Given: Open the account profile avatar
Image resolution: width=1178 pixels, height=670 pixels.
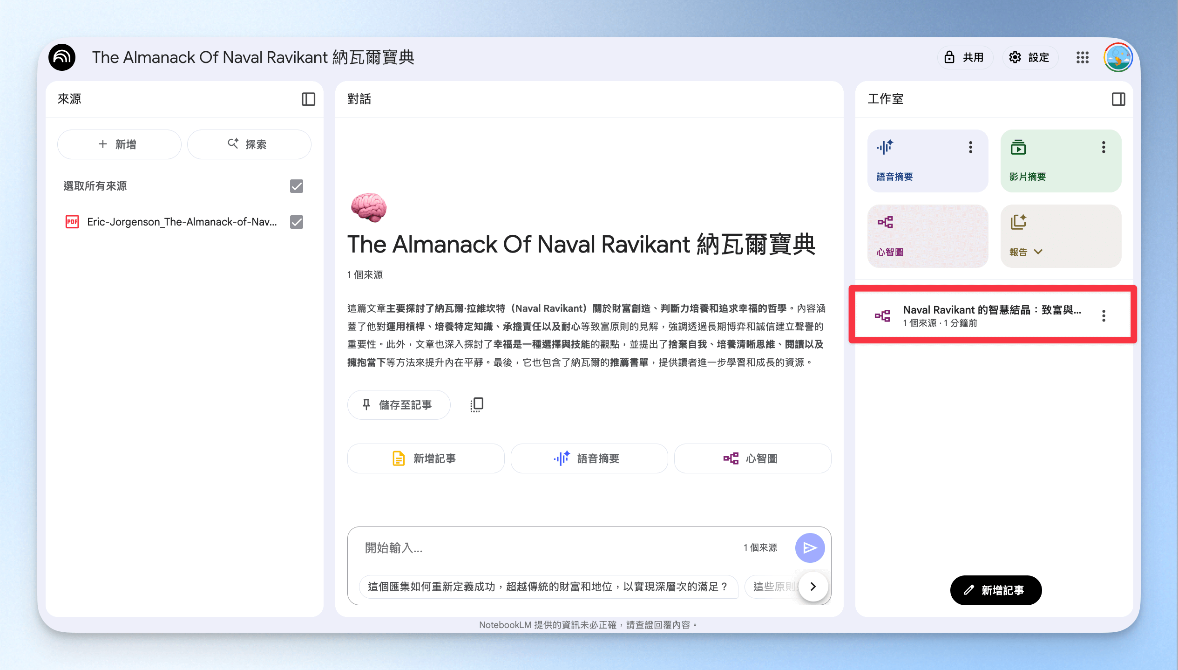Looking at the screenshot, I should pos(1118,57).
